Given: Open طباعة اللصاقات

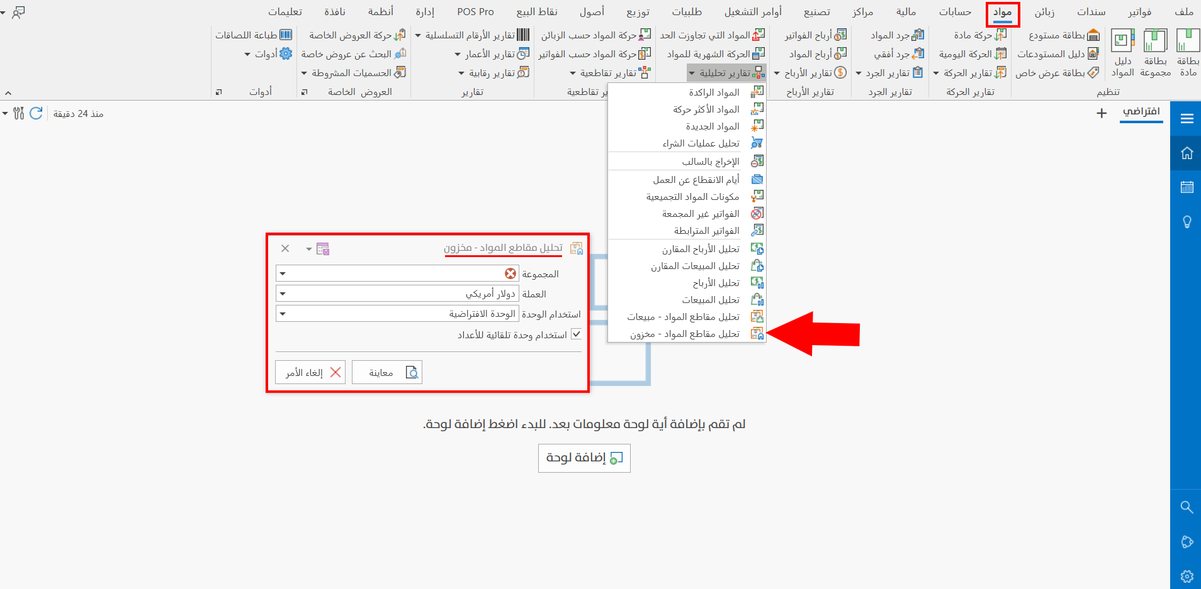Looking at the screenshot, I should 254,35.
